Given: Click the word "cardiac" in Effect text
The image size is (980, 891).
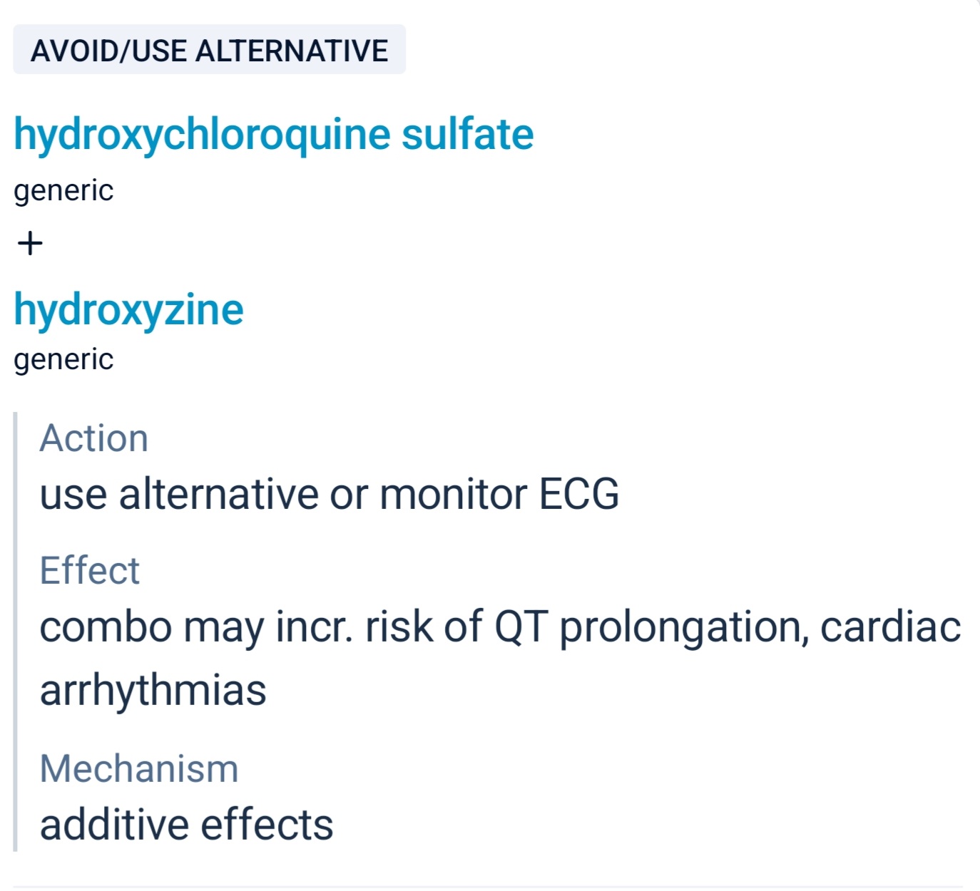Looking at the screenshot, I should 890,628.
